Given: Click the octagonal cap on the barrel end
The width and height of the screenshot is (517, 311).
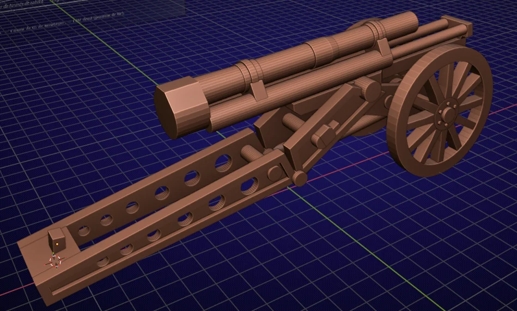Looking at the screenshot, I should (181, 107).
